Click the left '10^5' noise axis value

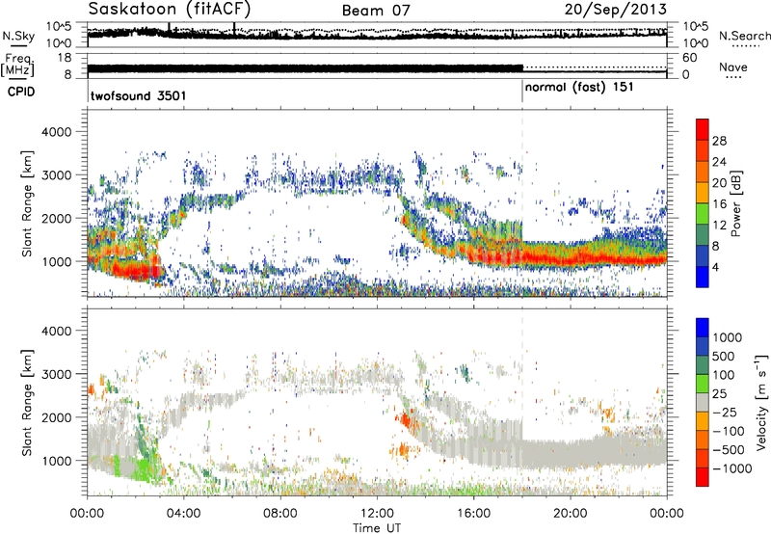(x=59, y=26)
